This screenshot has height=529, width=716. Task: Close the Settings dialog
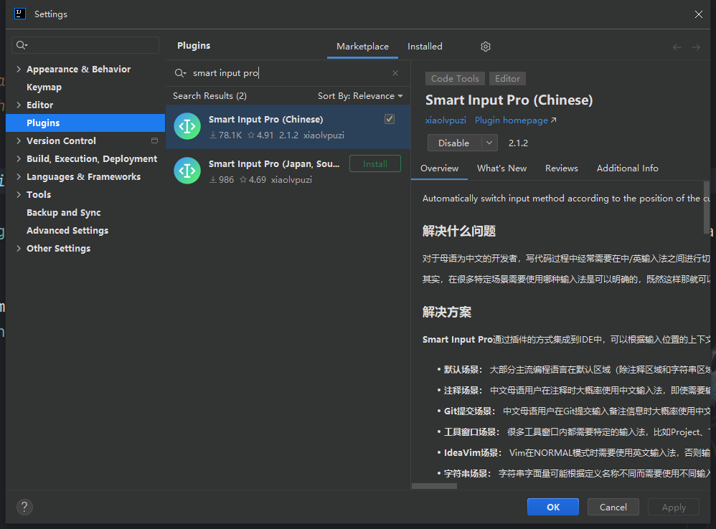click(x=698, y=14)
